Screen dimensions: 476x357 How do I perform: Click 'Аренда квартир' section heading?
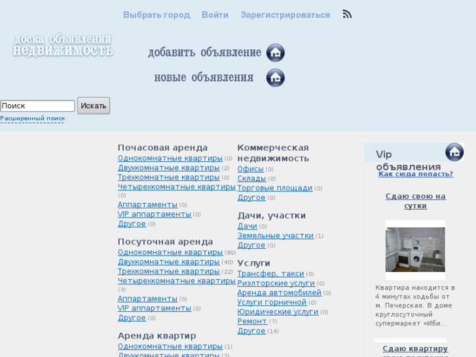tap(157, 336)
